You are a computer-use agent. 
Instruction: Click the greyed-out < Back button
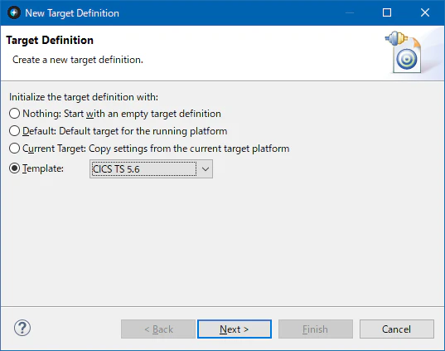coord(158,329)
